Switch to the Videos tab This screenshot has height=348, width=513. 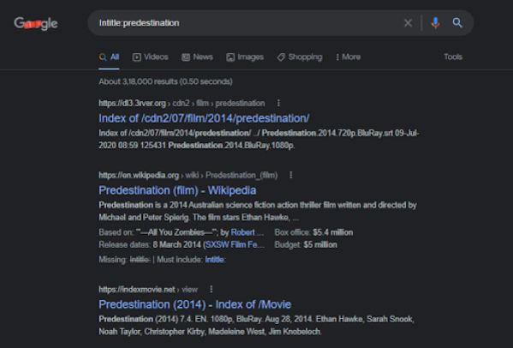click(150, 57)
